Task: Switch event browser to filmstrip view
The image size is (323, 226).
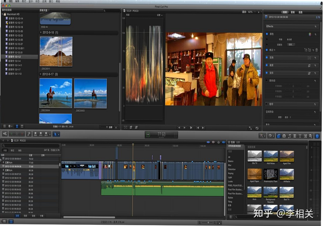Action: pos(17,126)
